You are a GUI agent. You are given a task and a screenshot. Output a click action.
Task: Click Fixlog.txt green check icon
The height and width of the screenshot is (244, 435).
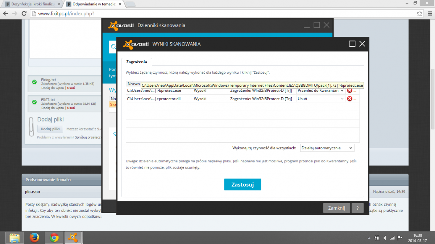34,82
